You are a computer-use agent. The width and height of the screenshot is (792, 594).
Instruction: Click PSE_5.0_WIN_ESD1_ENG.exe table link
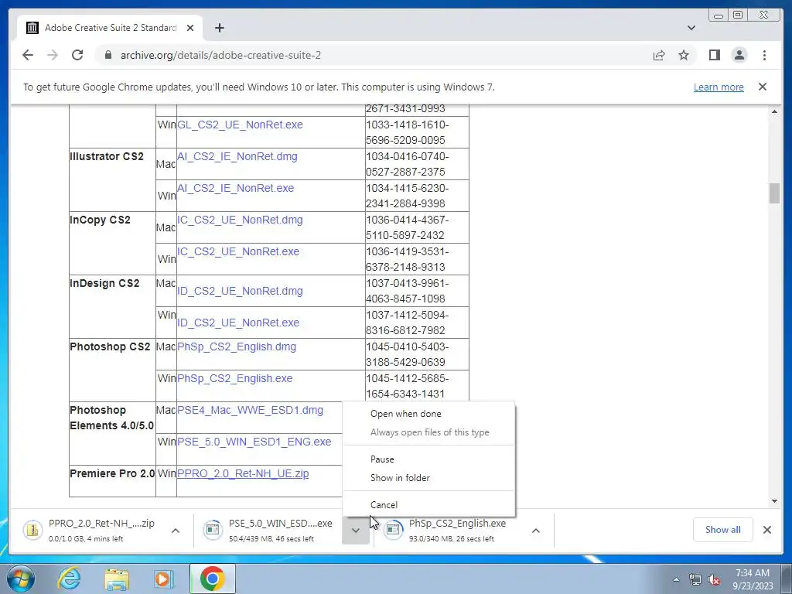click(254, 442)
